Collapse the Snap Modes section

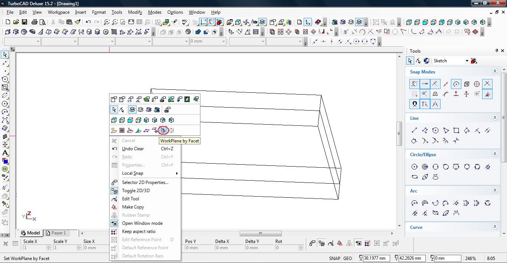495,71
